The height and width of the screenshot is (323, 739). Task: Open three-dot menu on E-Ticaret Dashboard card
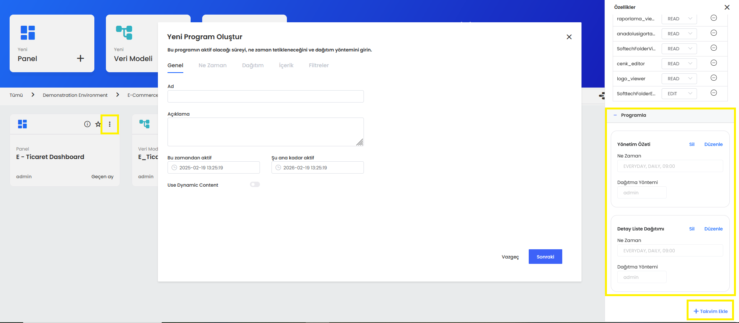[110, 124]
